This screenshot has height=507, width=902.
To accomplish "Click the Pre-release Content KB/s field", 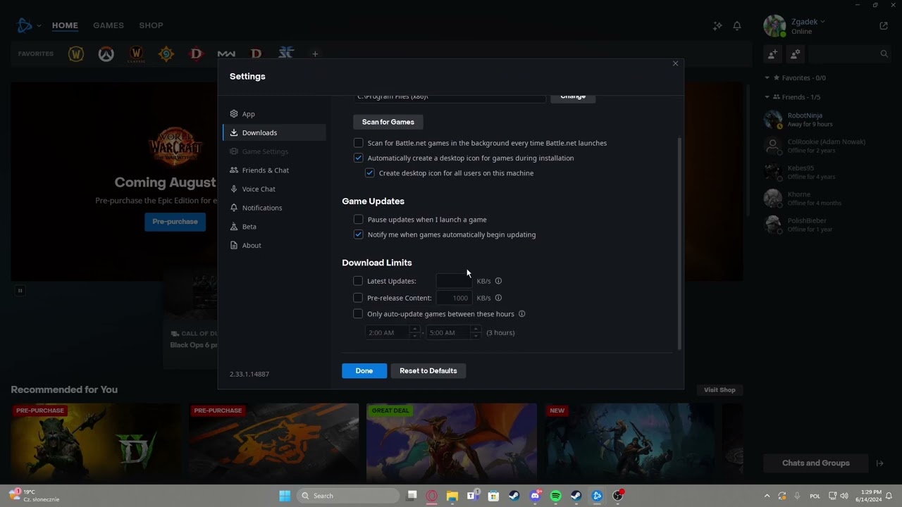I will (x=454, y=298).
